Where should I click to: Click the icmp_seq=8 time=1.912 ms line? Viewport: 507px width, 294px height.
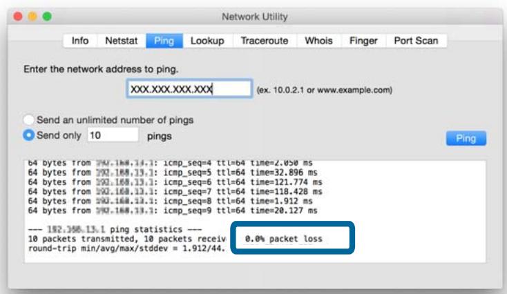pyautogui.click(x=170, y=201)
